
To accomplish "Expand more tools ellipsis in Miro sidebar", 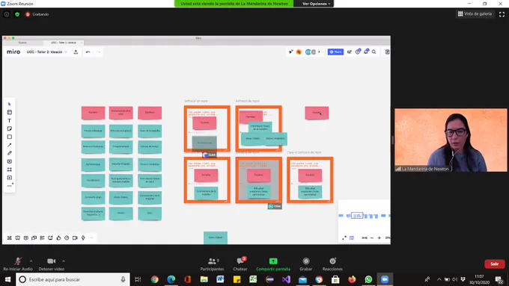I will (x=9, y=186).
